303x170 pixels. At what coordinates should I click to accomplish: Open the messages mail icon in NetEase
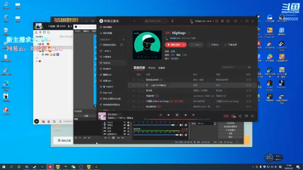tap(228, 21)
